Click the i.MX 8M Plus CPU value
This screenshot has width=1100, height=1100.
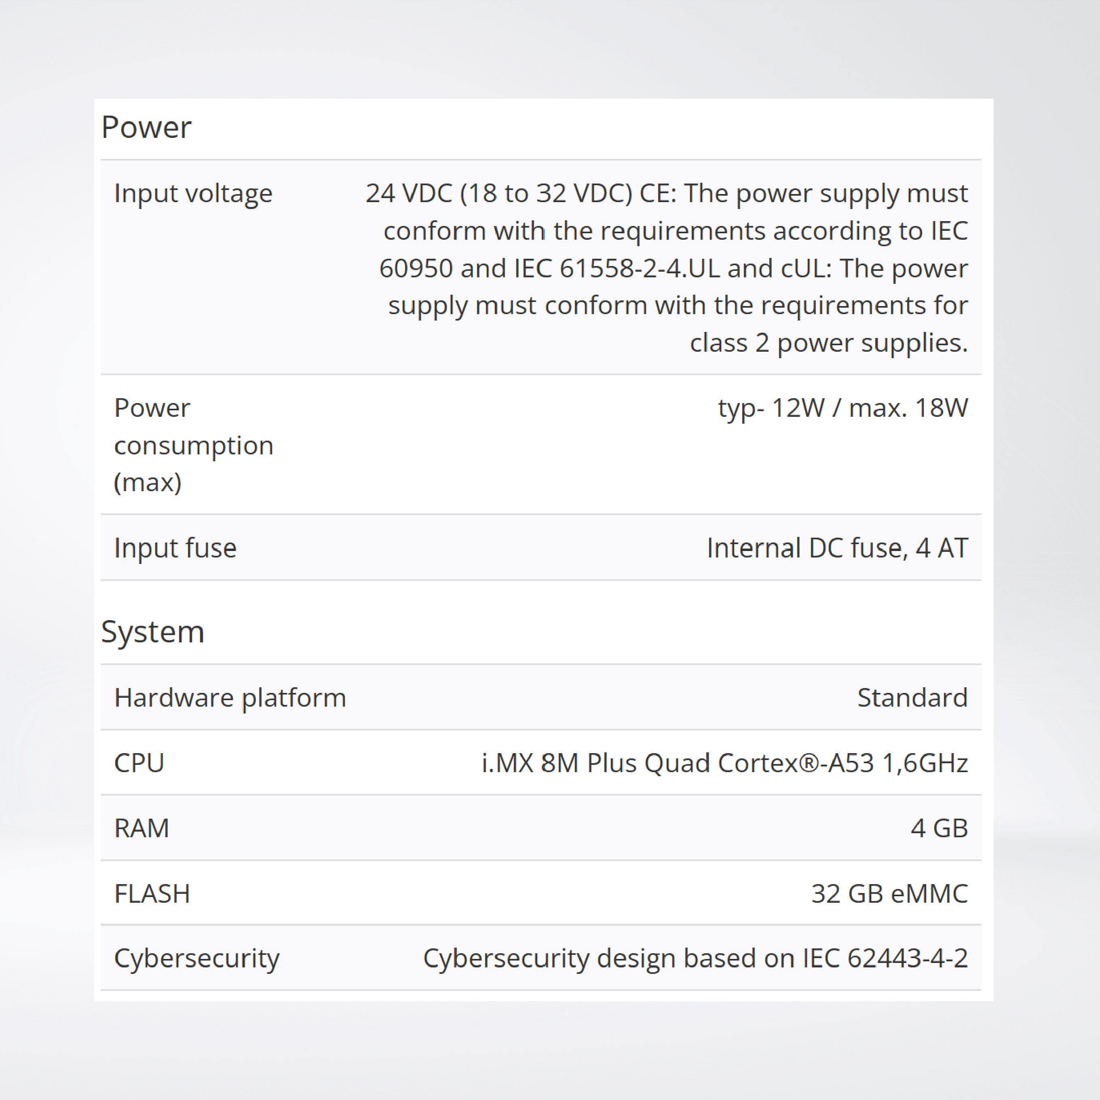pos(724,763)
